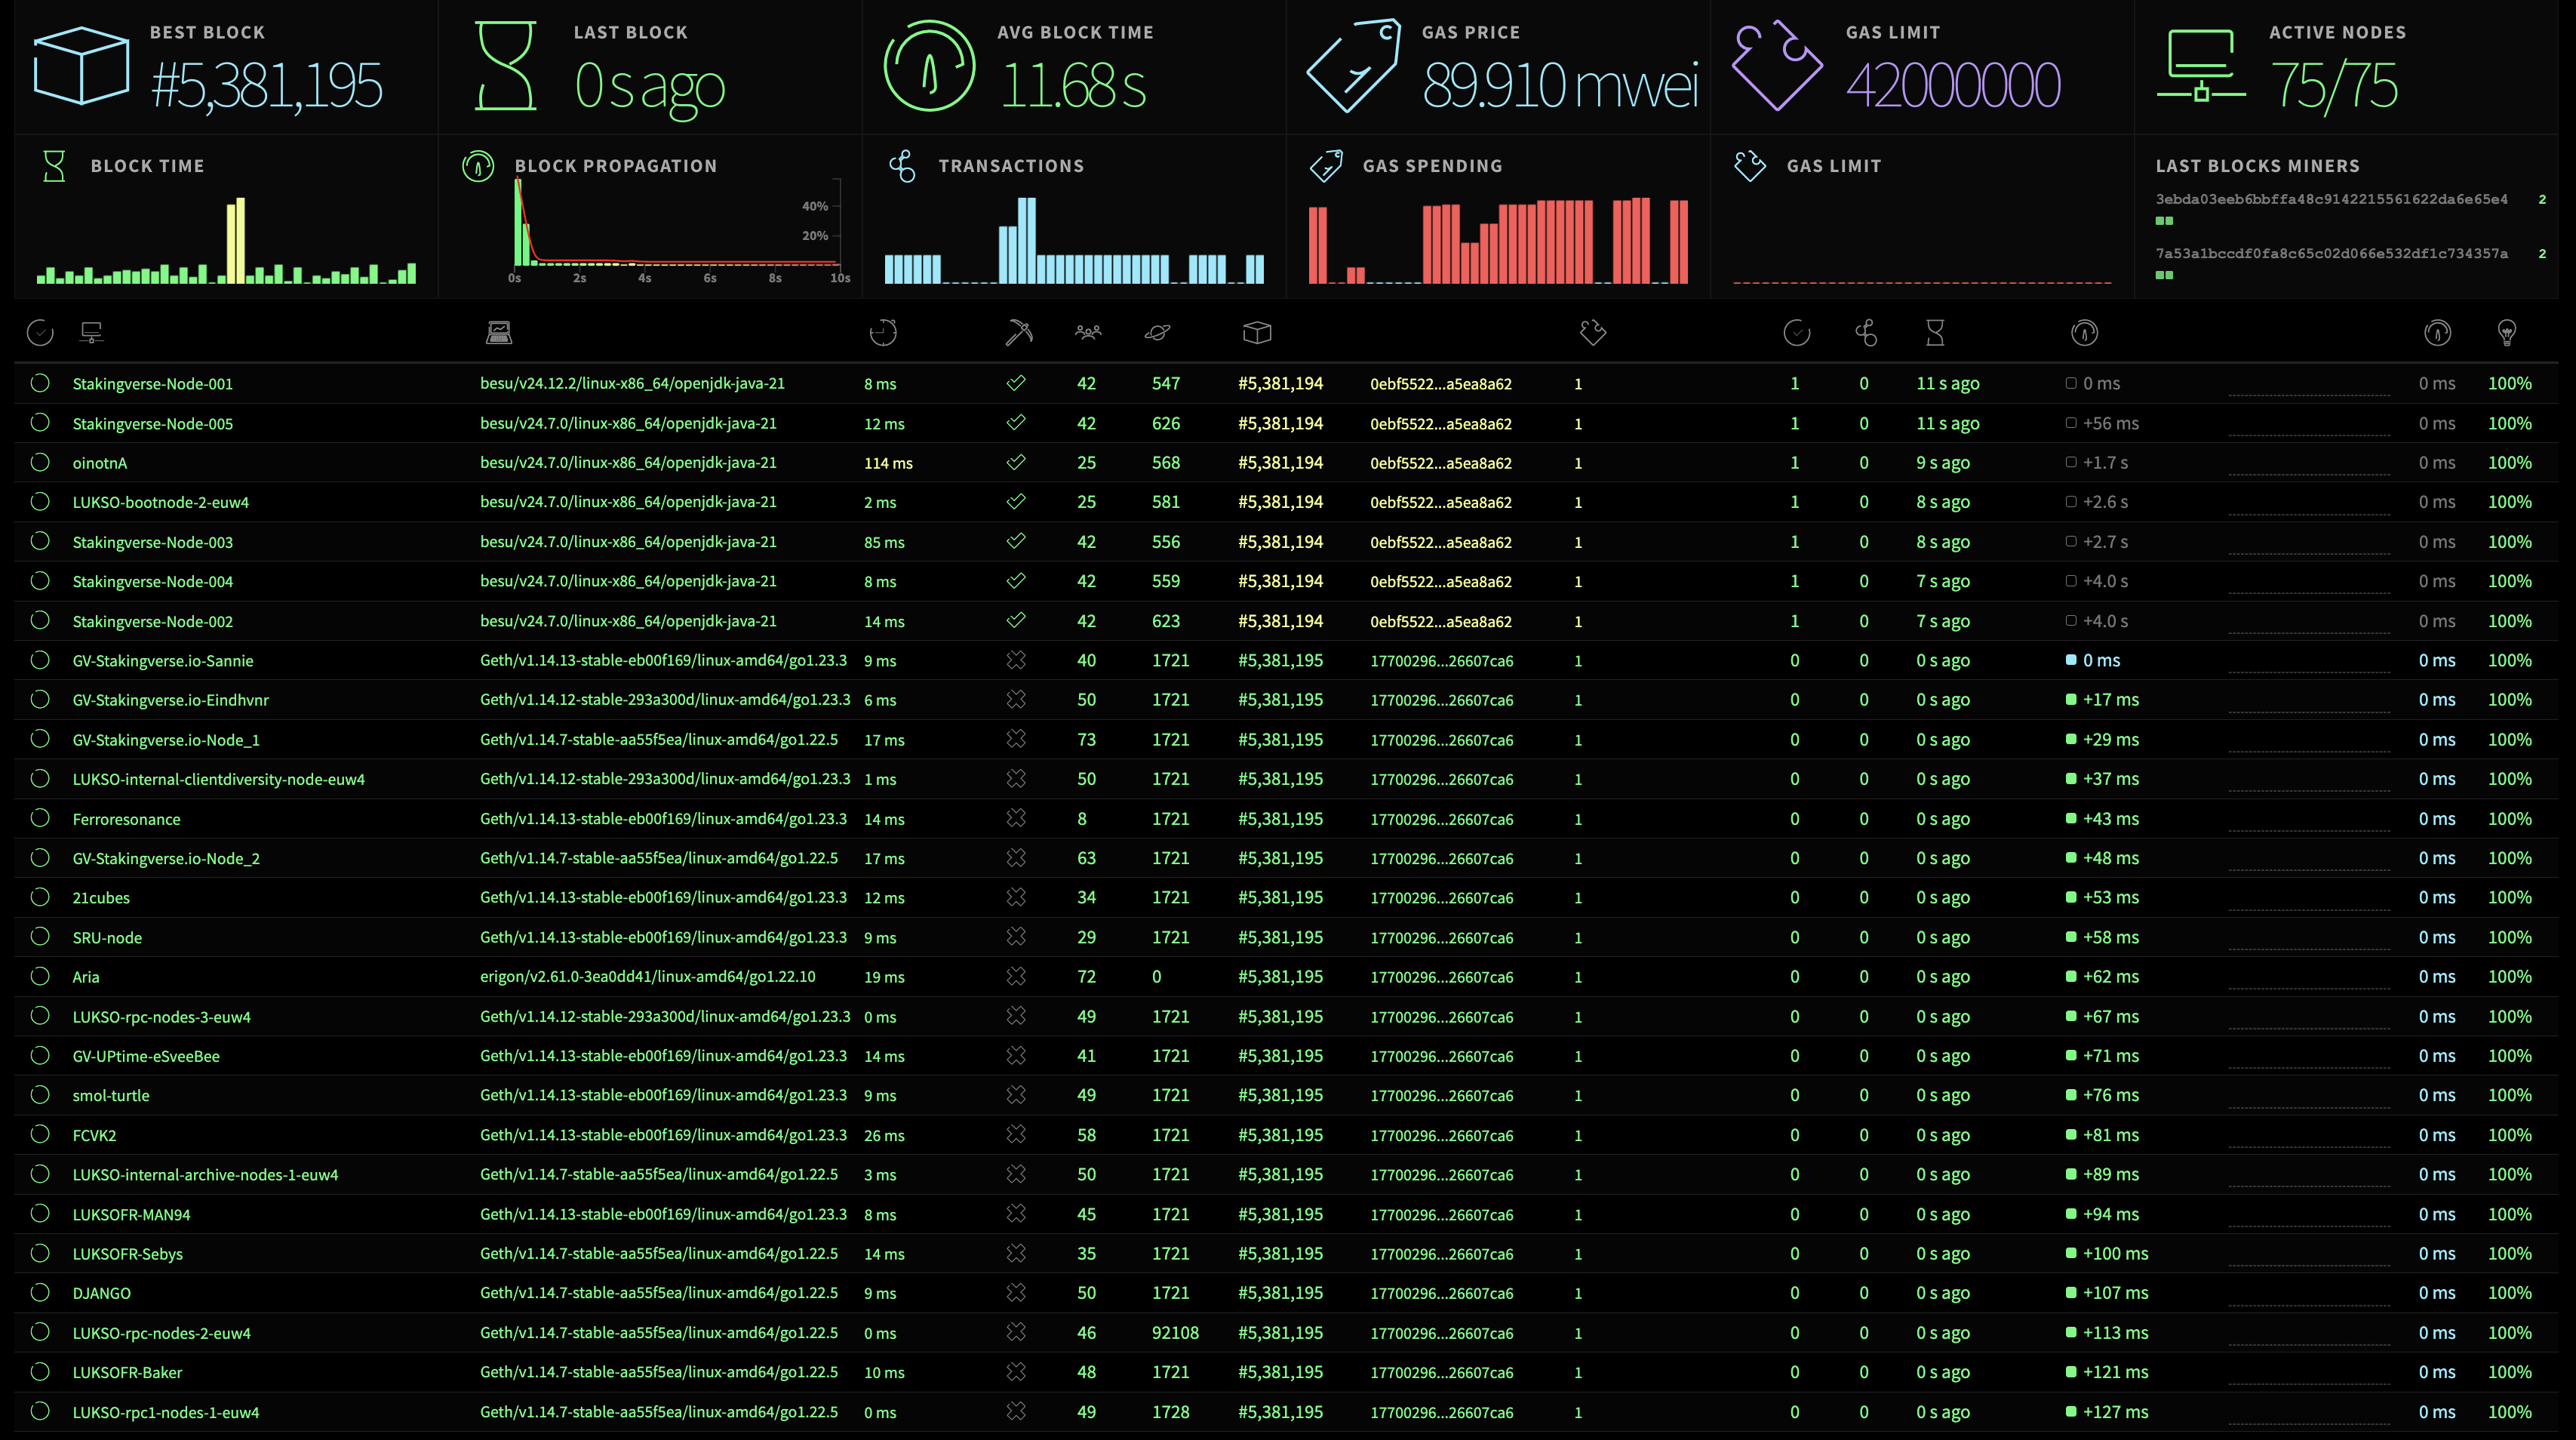Click the Last Blocks Miners heading
Image resolution: width=2576 pixels, height=1440 pixels.
[2257, 166]
